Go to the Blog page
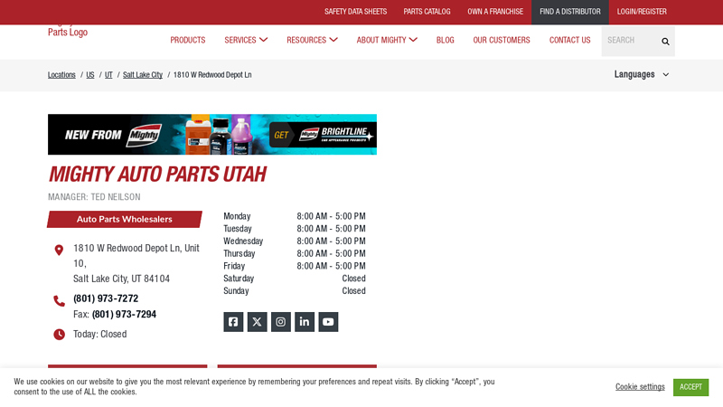723x407 pixels. [445, 40]
